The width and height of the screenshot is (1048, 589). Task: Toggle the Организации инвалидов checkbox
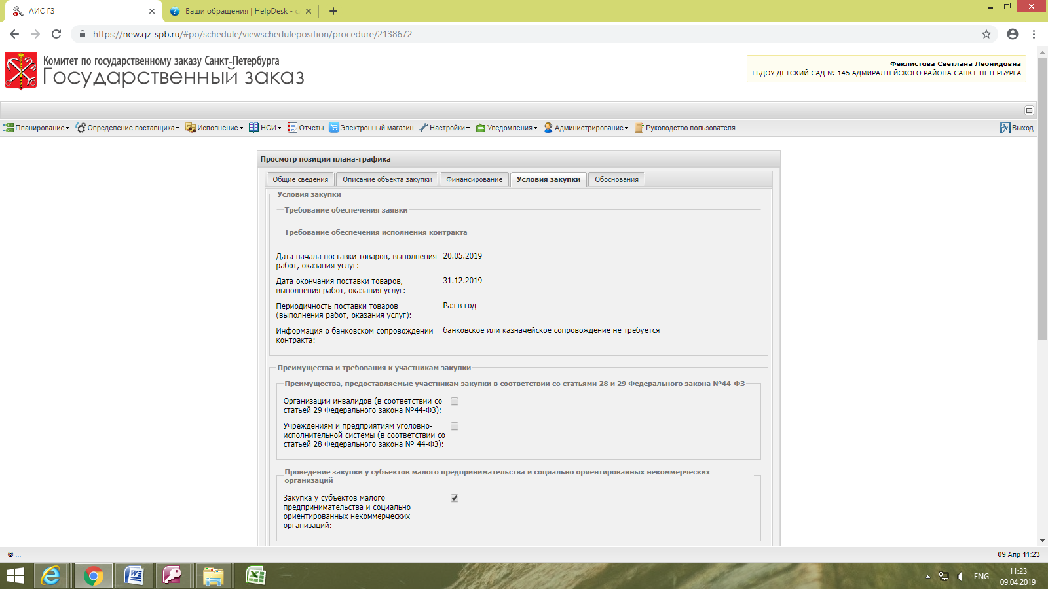455,401
